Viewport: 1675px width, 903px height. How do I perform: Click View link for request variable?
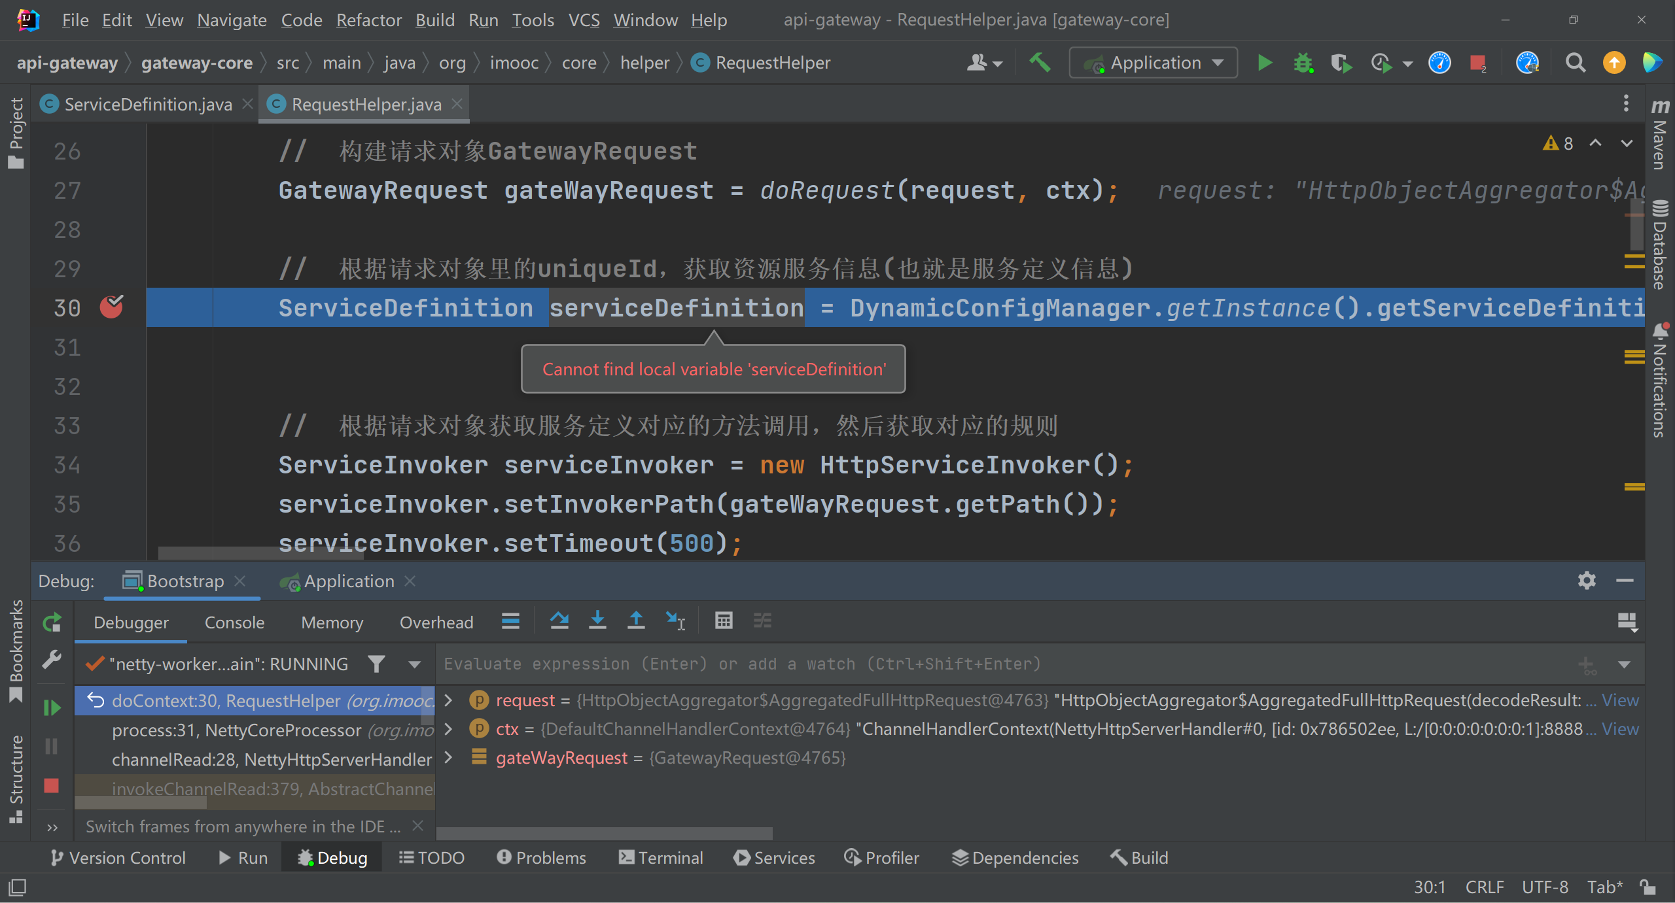tap(1620, 700)
